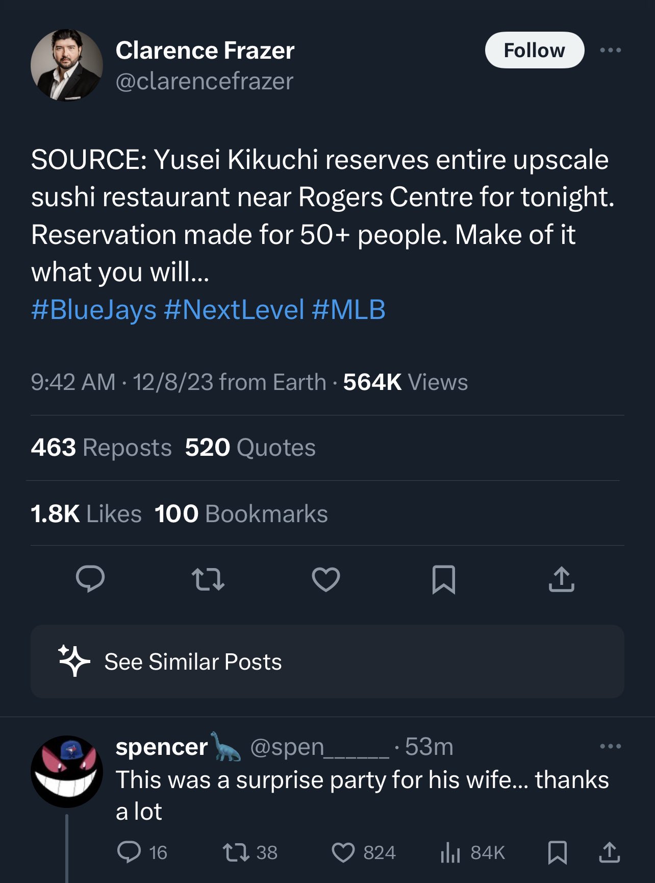
Task: Like Clarence Frazer's main post
Action: tap(326, 579)
